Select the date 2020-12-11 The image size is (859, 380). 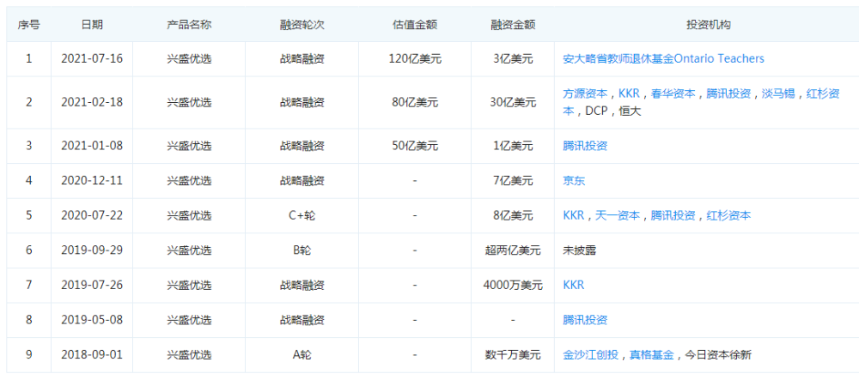92,181
